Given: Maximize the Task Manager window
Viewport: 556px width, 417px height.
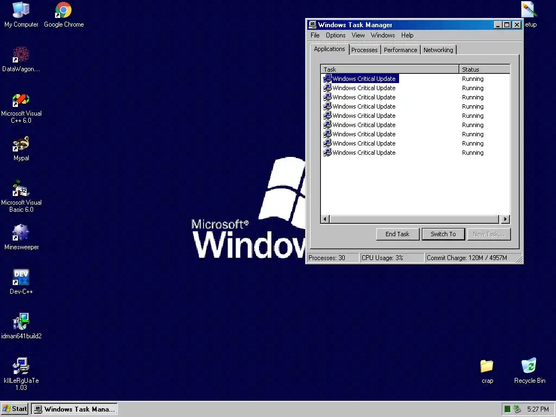Looking at the screenshot, I should (x=507, y=25).
